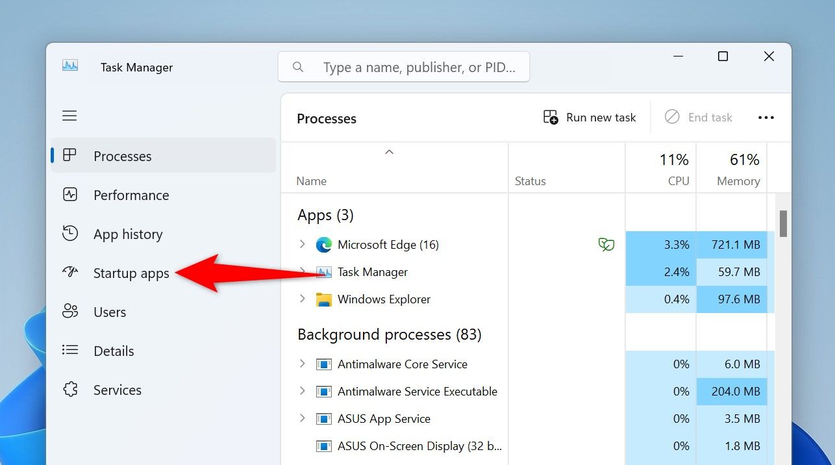The image size is (835, 465).
Task: Toggle the hamburger navigation menu
Action: pyautogui.click(x=69, y=116)
